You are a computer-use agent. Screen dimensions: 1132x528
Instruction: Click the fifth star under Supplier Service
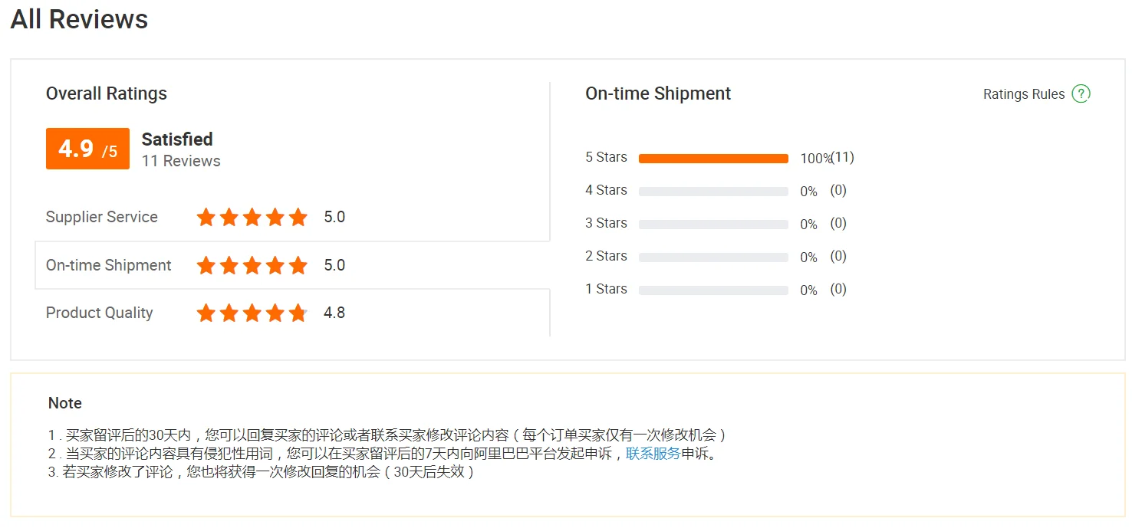click(298, 217)
